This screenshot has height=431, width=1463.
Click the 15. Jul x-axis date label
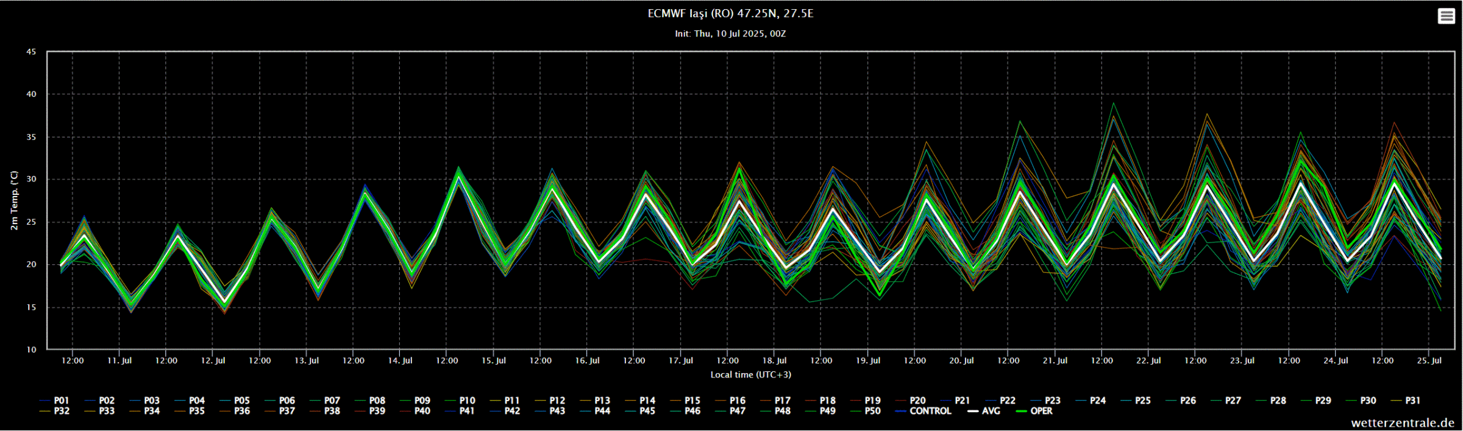coord(493,360)
